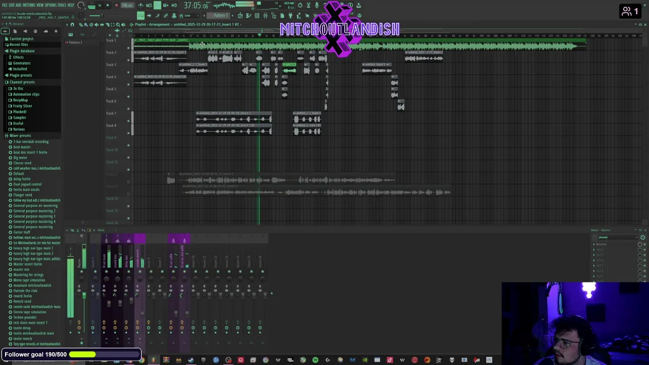This screenshot has width=649, height=365.
Task: Open the Pattern 1 selector dropdown in the toolbar
Action: tap(220, 16)
